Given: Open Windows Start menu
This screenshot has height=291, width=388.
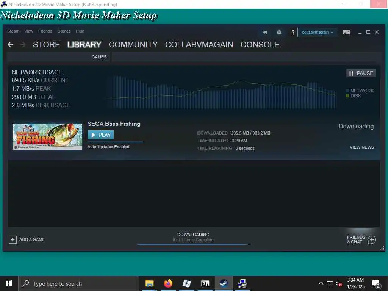Looking at the screenshot, I should (9, 283).
